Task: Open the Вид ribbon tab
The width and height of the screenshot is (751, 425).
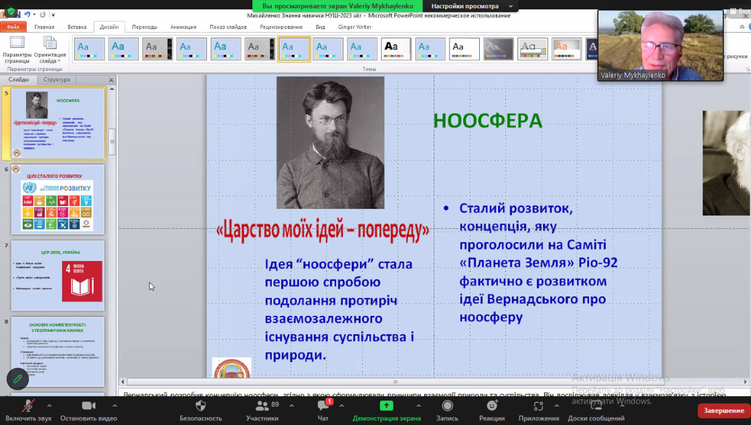Action: (x=320, y=27)
